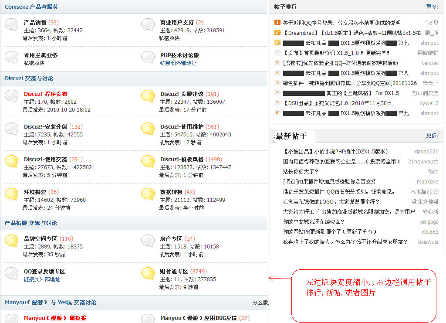The width and height of the screenshot is (446, 323).
Task: Open the 环境搭建 forum
Action: click(35, 192)
